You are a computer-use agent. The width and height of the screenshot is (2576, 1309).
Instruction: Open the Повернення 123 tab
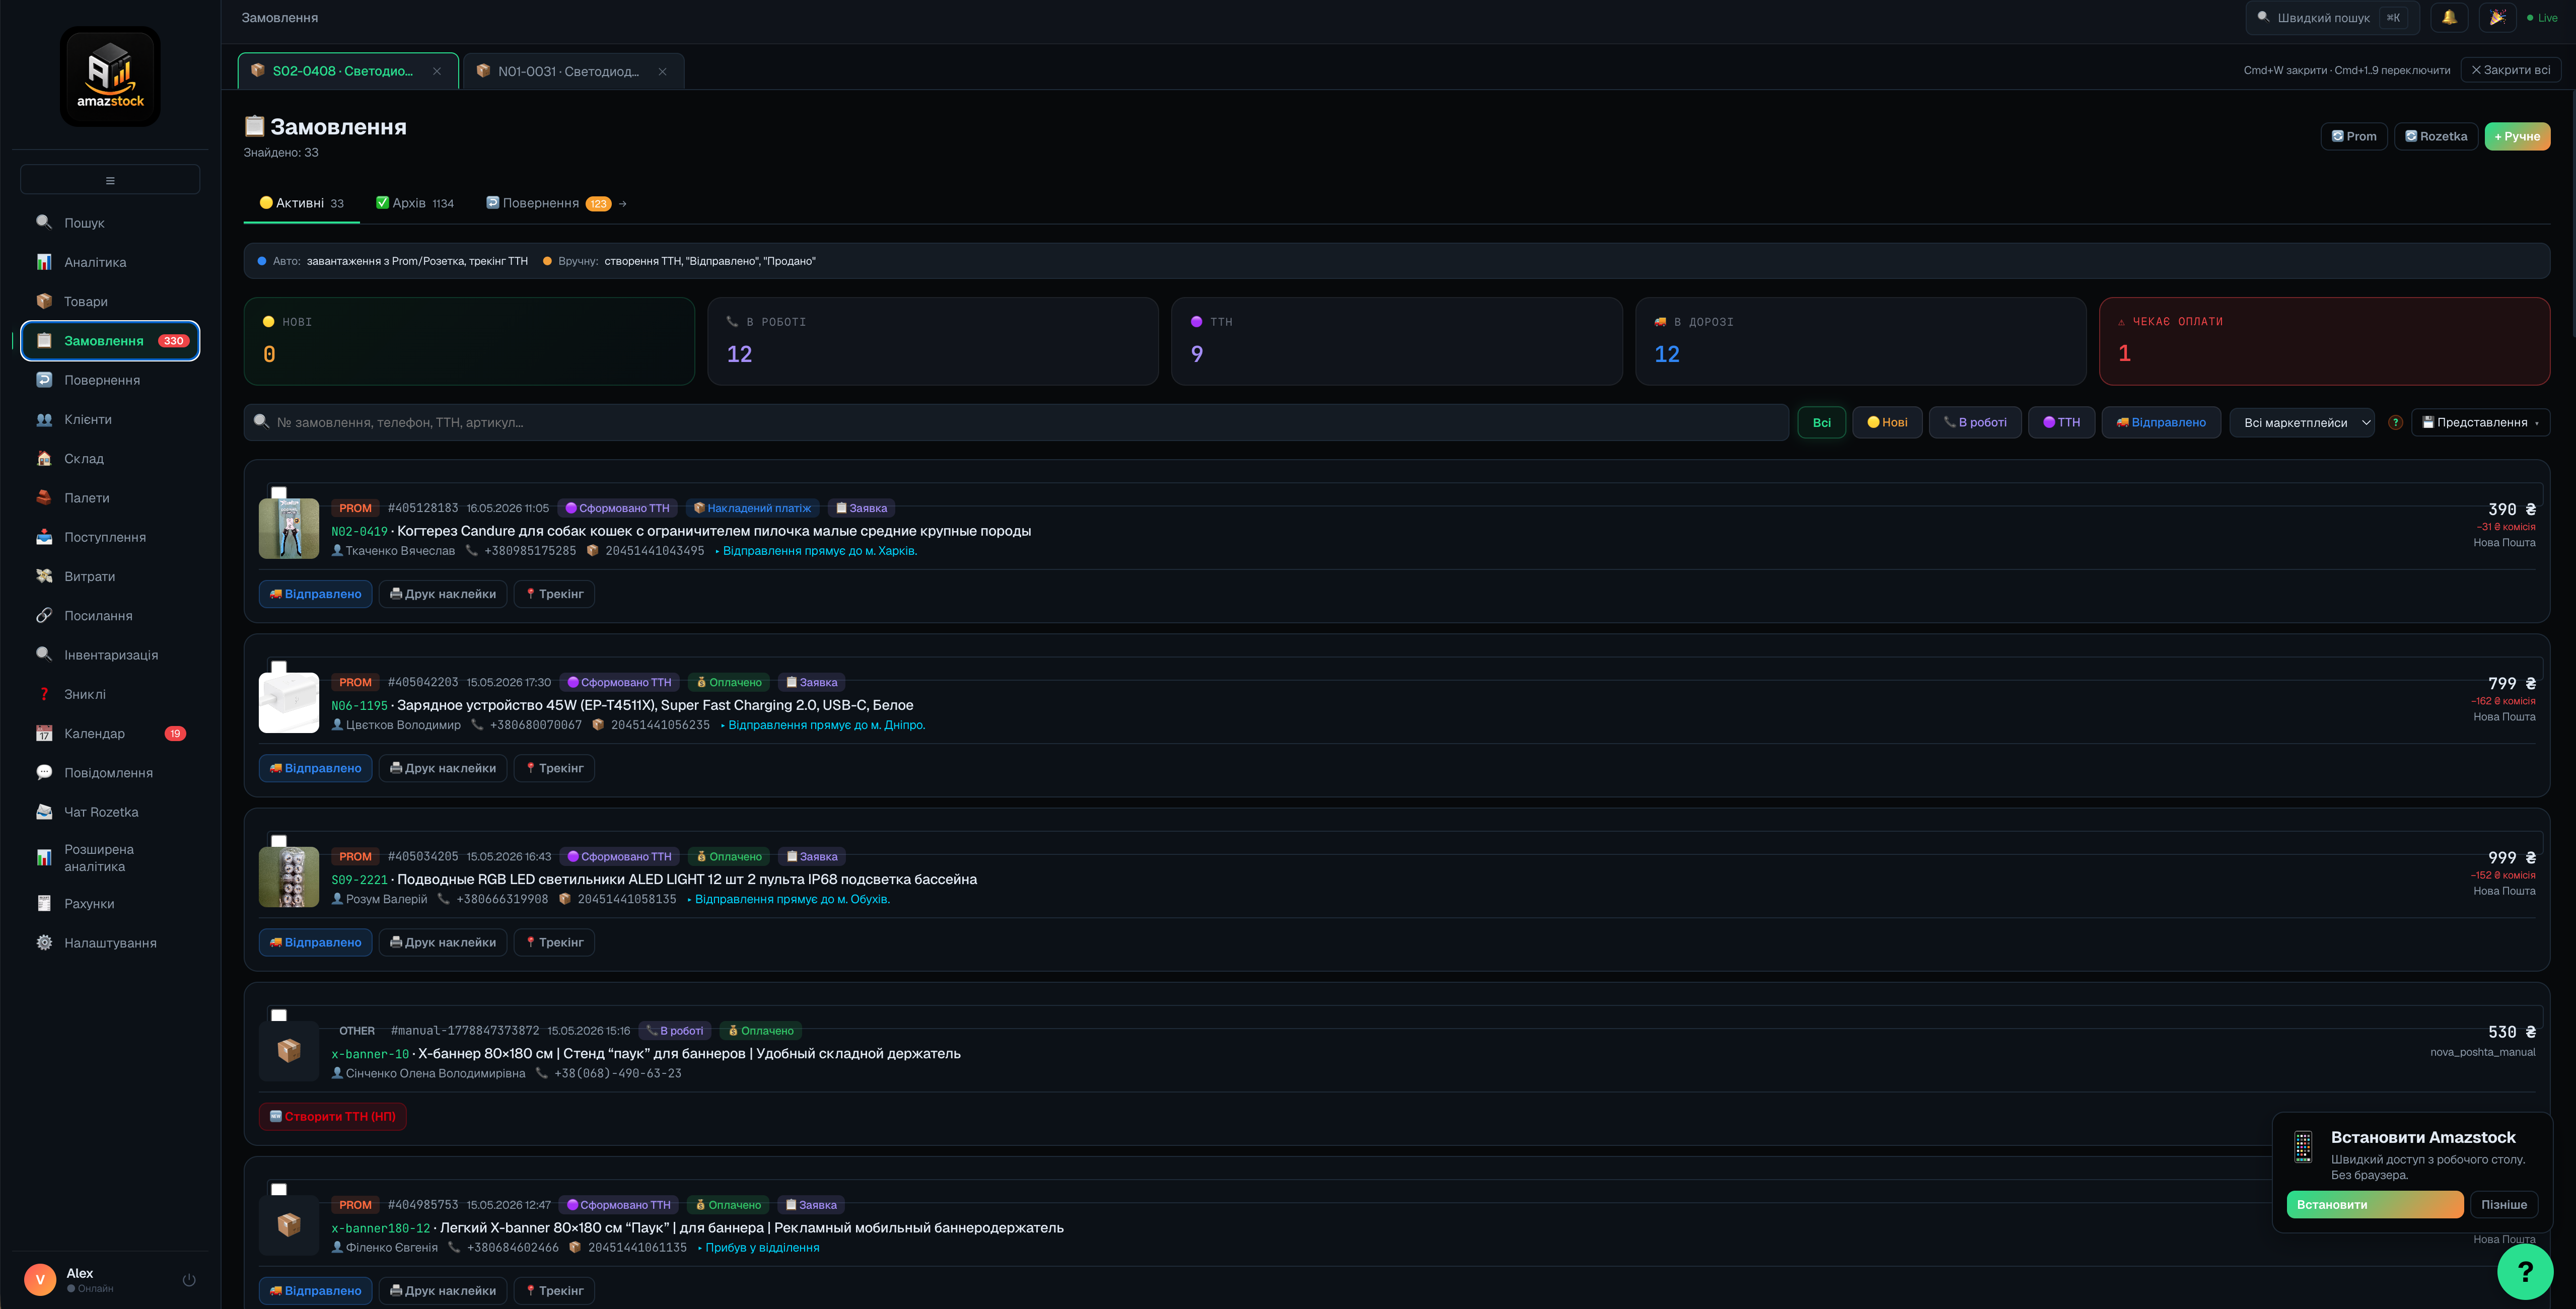pos(556,203)
